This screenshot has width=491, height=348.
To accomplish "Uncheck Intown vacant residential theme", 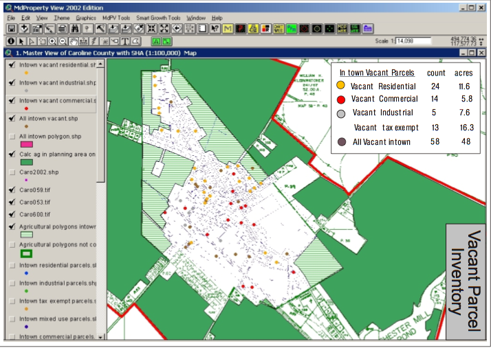I will pos(12,65).
